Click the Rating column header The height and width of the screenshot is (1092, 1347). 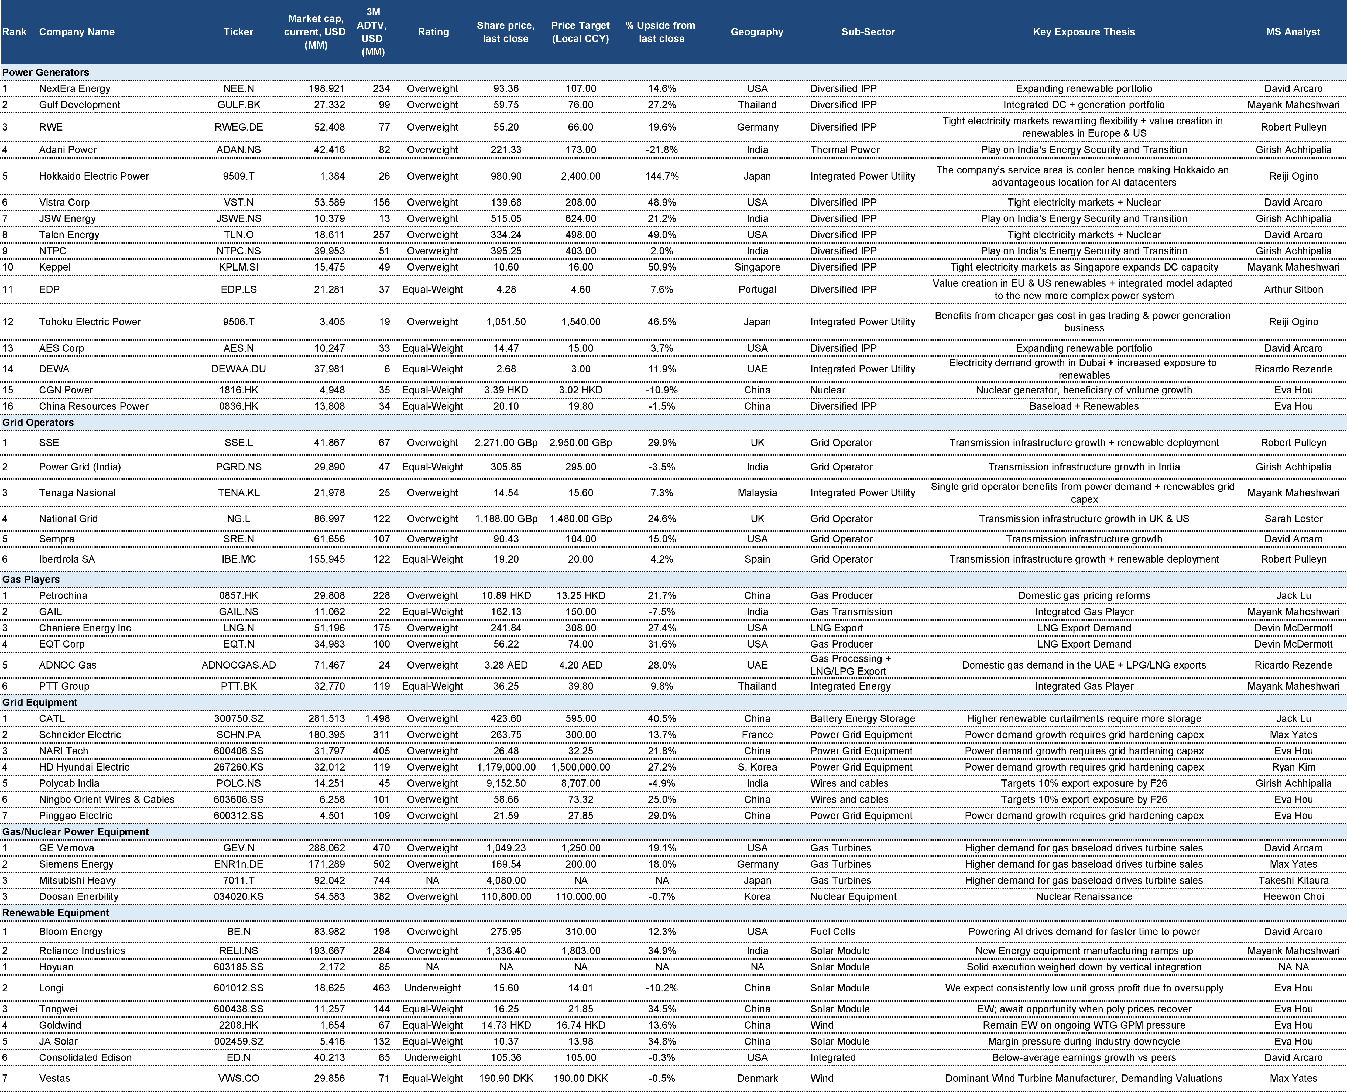[433, 32]
